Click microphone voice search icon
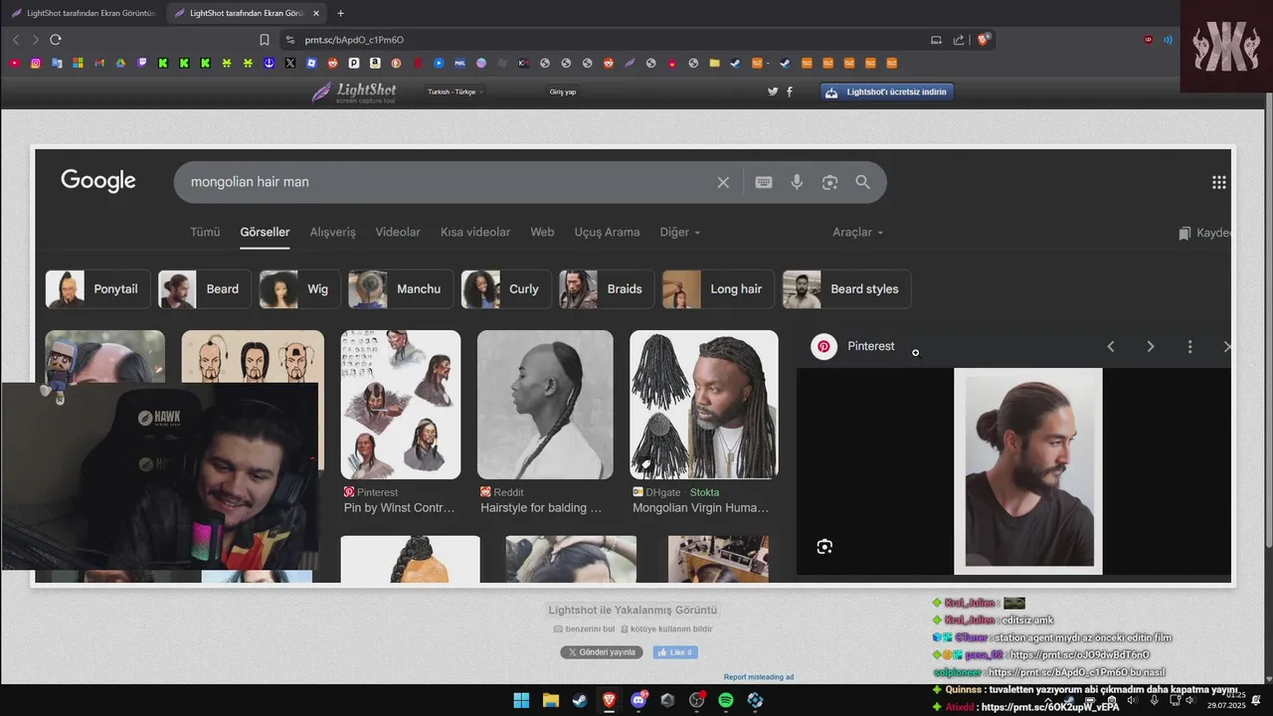1273x716 pixels. click(797, 182)
